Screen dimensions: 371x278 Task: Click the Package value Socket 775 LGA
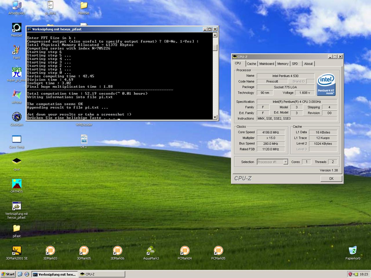[285, 87]
